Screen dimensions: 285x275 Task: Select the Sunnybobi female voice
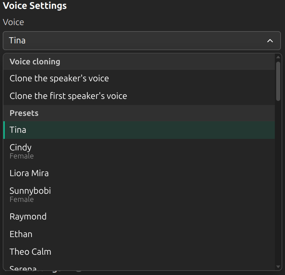[x=139, y=195]
